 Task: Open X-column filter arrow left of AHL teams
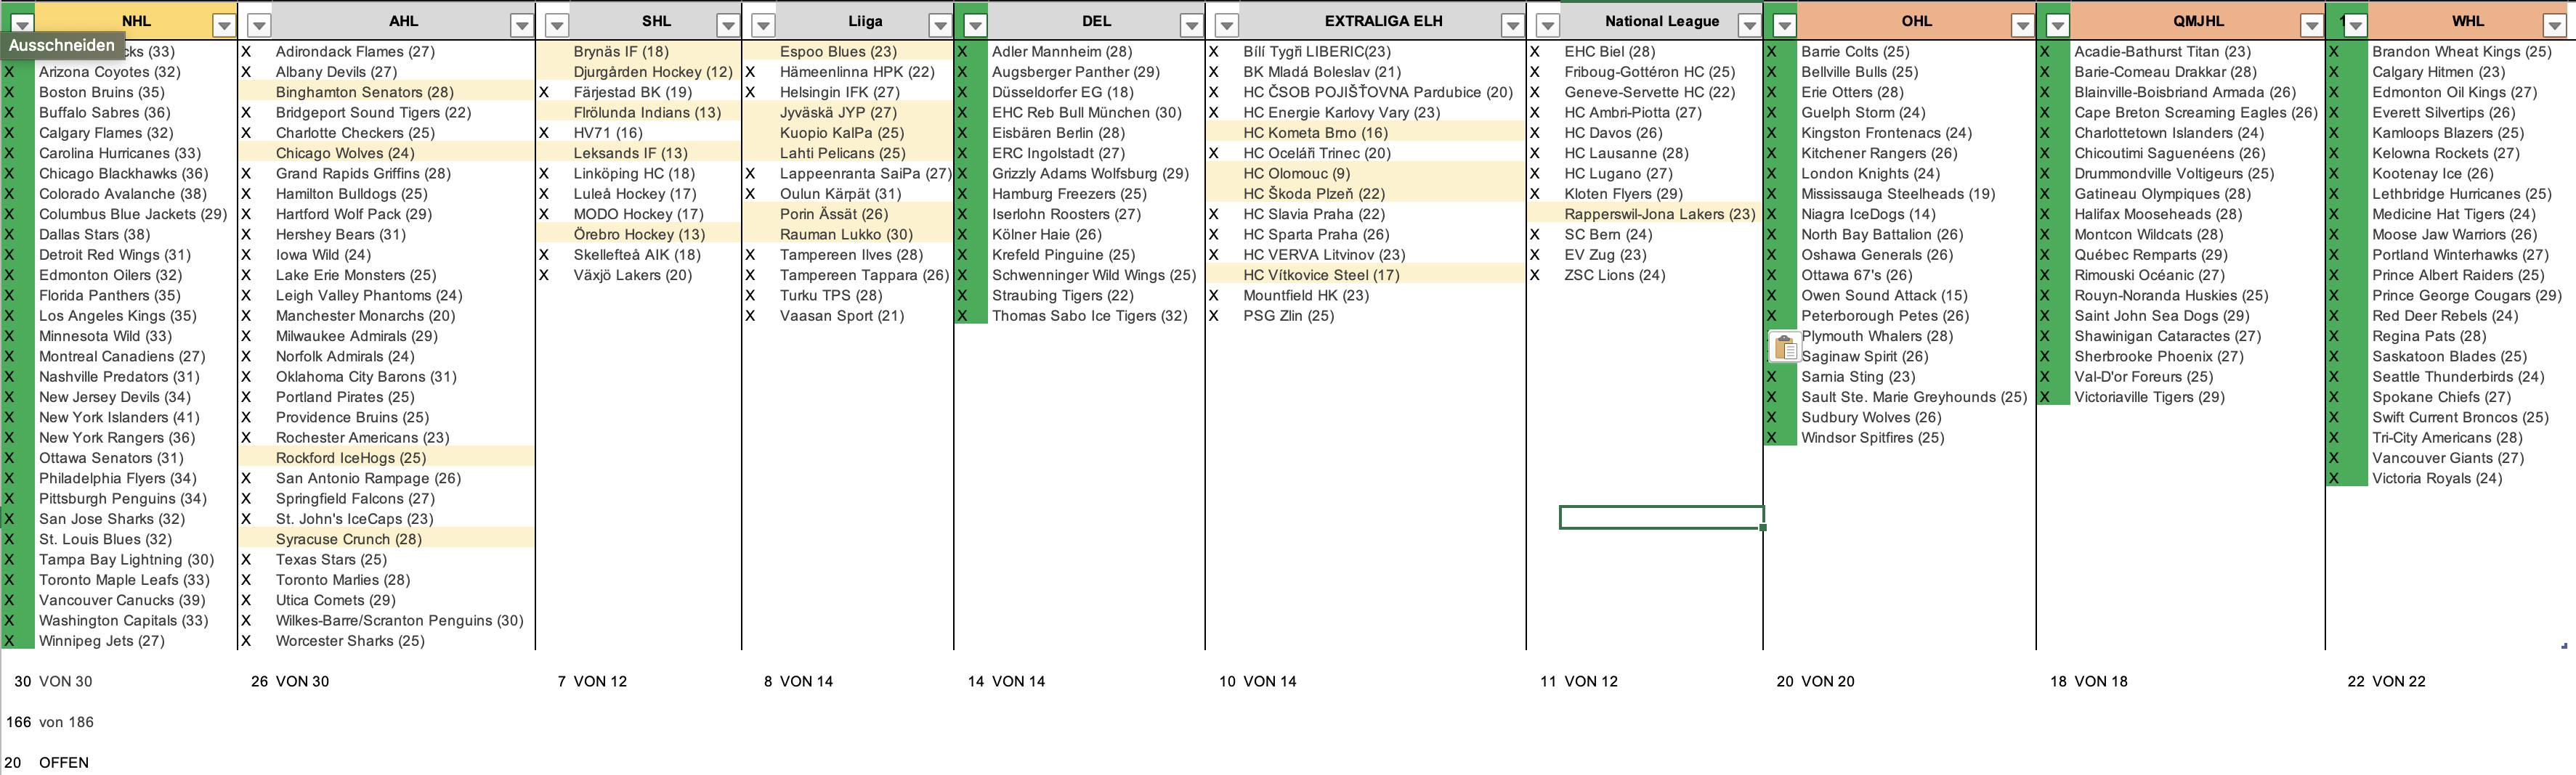pyautogui.click(x=259, y=25)
